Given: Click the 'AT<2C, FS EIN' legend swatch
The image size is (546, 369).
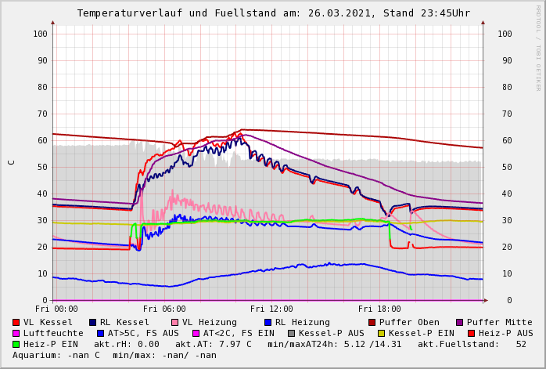Looking at the screenshot, I should (196, 333).
